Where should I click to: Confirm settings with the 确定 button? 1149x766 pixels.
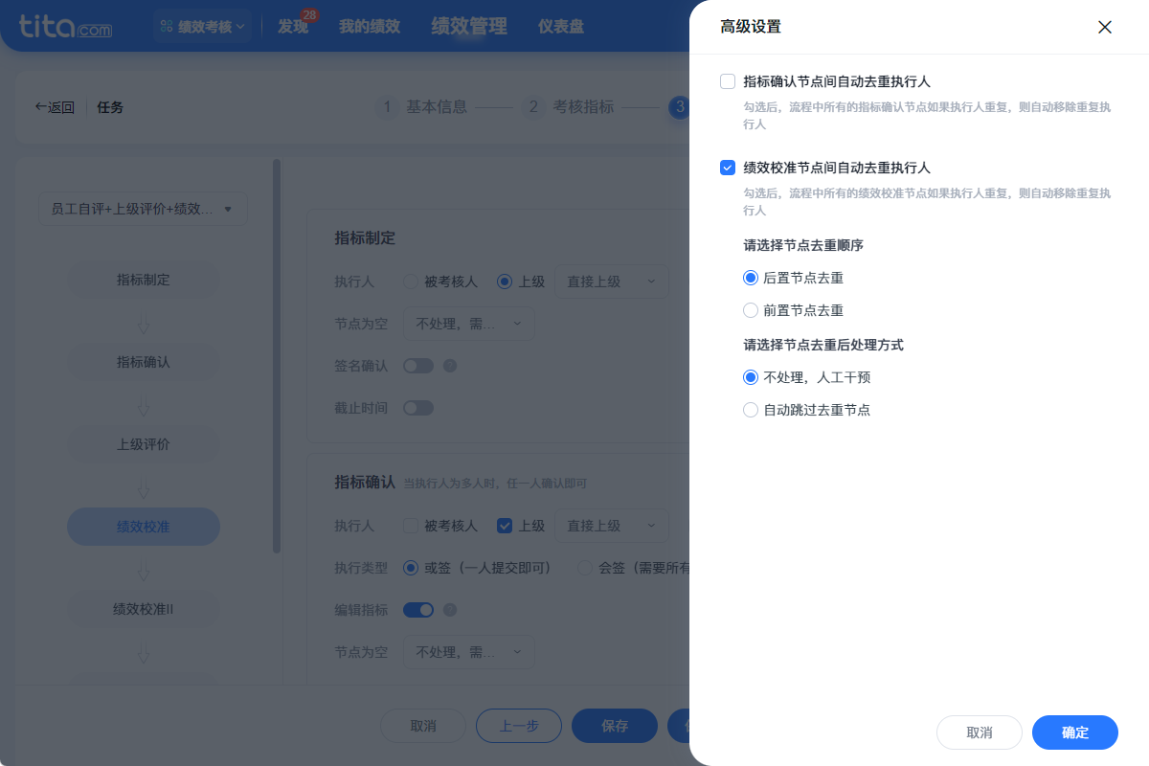point(1074,732)
